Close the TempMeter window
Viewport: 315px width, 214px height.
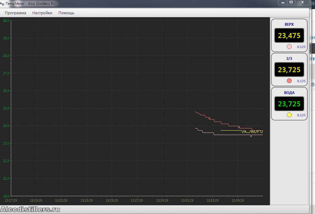[x=303, y=2]
